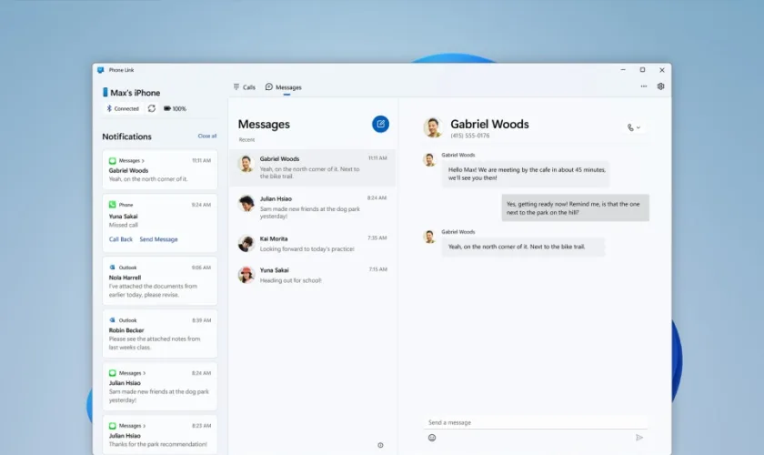This screenshot has height=455, width=764.
Task: Select the Messages tab
Action: pyautogui.click(x=284, y=87)
